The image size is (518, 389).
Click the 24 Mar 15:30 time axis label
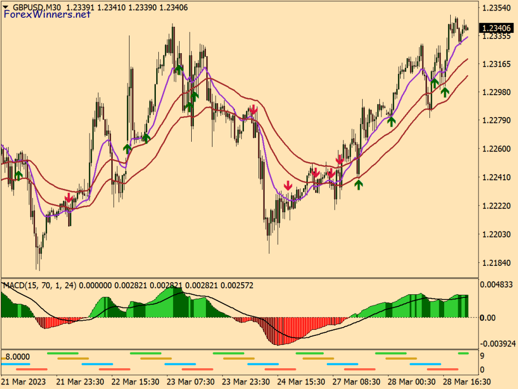(x=301, y=382)
